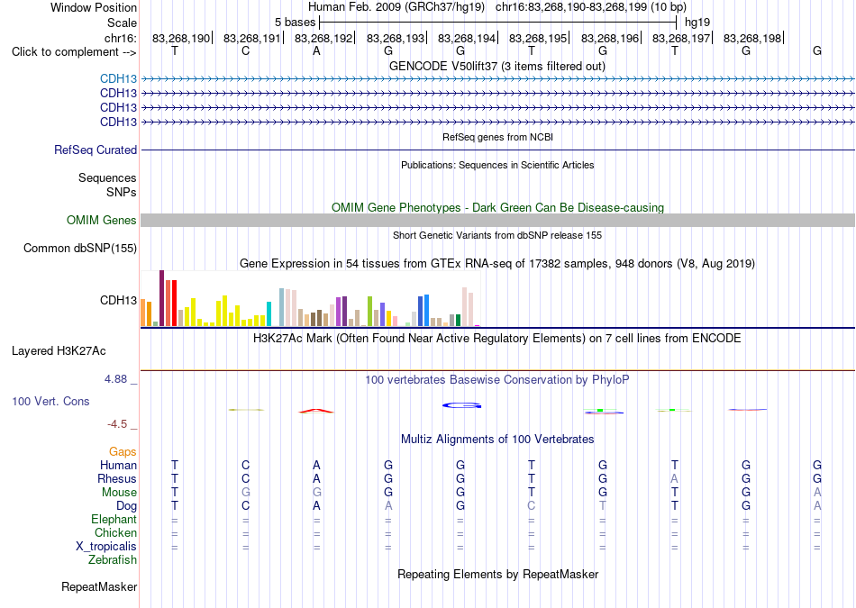Click 'Gene Expression in 54 tissues' title
This screenshot has height=608, width=856.
[x=497, y=264]
